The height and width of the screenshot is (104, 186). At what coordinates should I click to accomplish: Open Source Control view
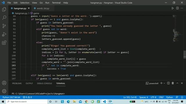click(4, 26)
